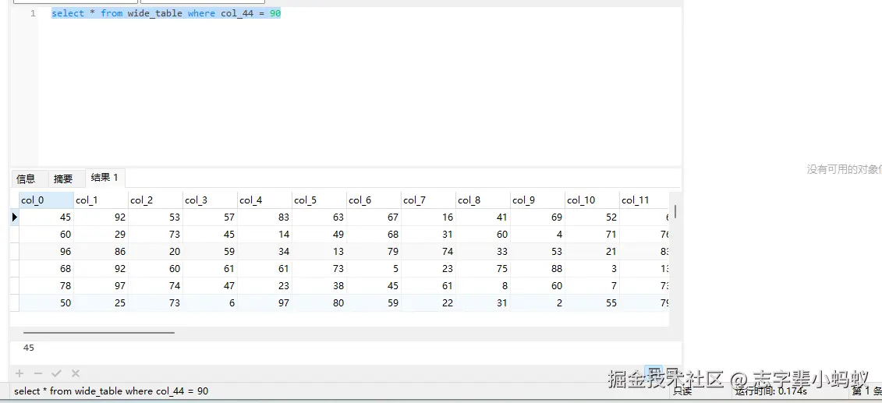This screenshot has width=882, height=403.
Task: Click the horizontal scrollbar under the result grid
Action: [x=99, y=332]
